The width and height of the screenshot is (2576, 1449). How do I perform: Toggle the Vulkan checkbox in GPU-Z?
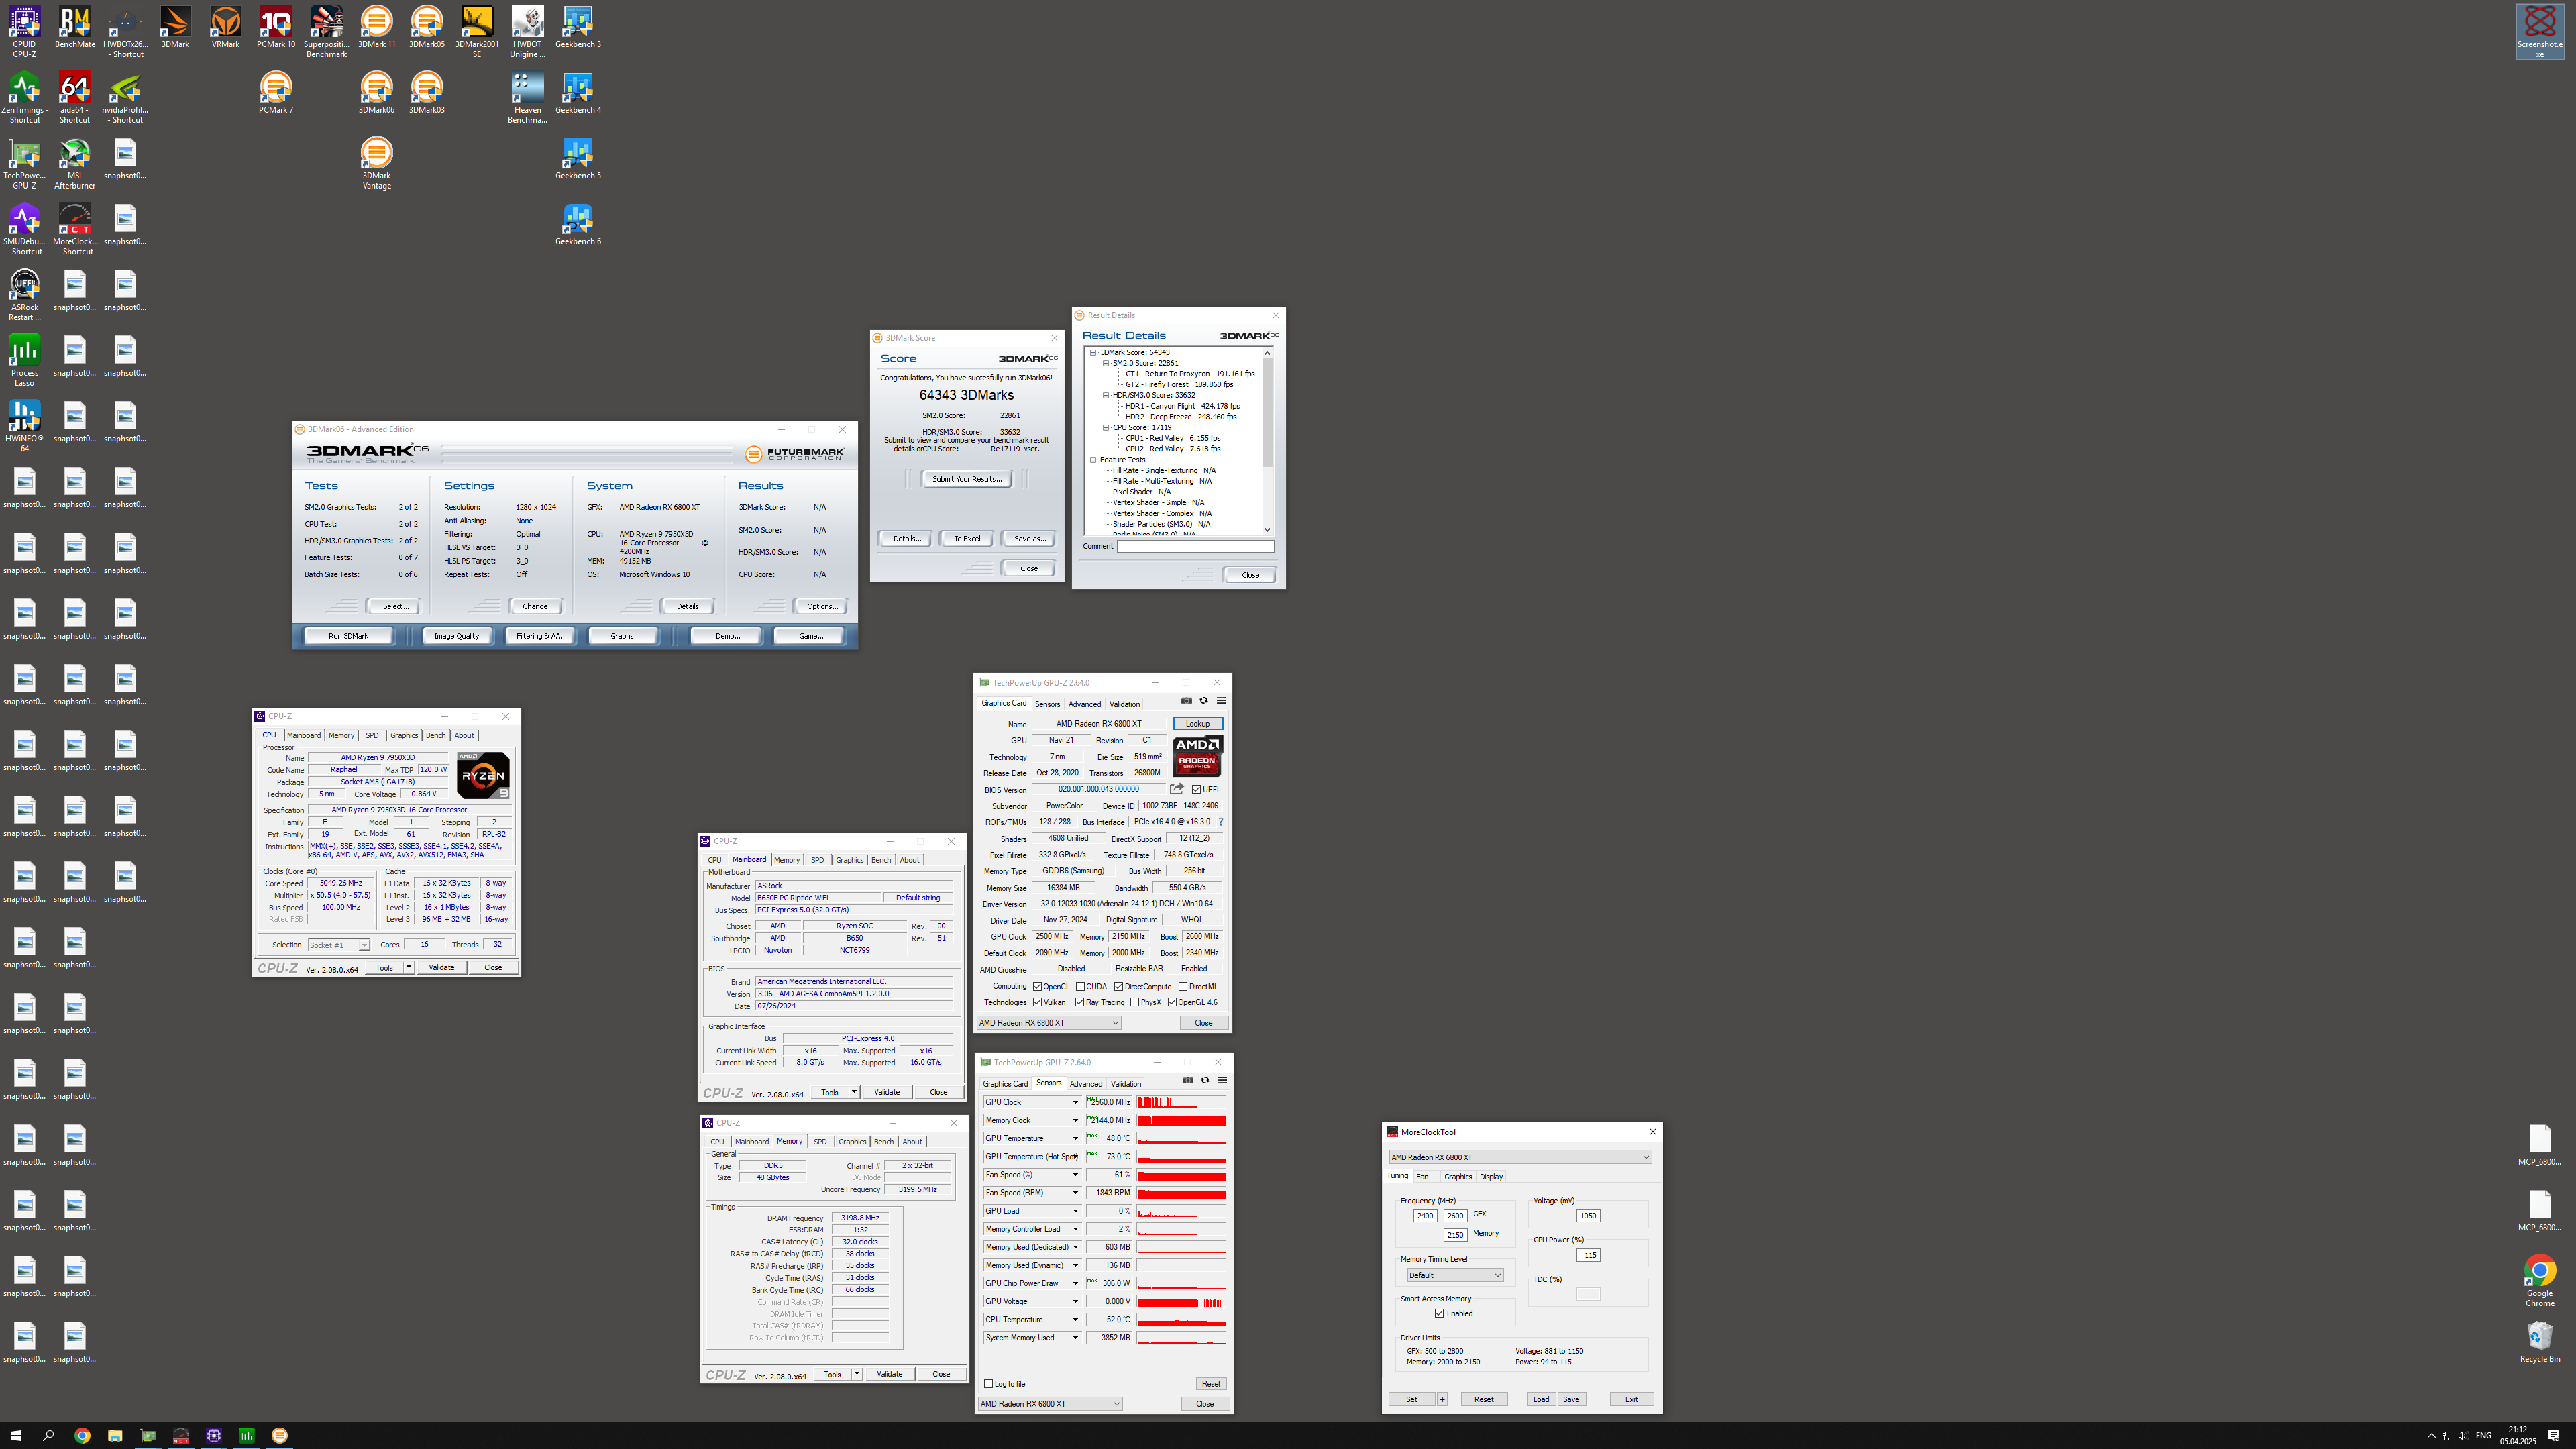click(1037, 1003)
